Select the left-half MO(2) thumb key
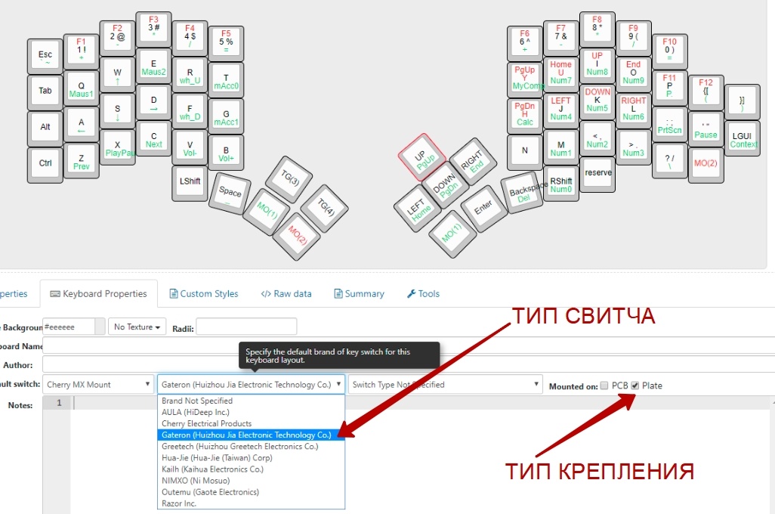 coord(297,236)
